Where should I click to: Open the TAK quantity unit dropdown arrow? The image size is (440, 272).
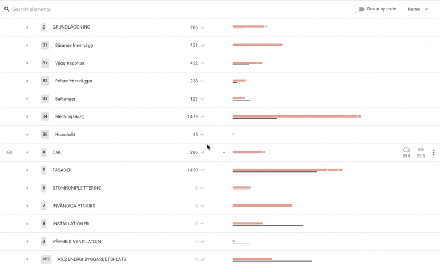pos(224,153)
